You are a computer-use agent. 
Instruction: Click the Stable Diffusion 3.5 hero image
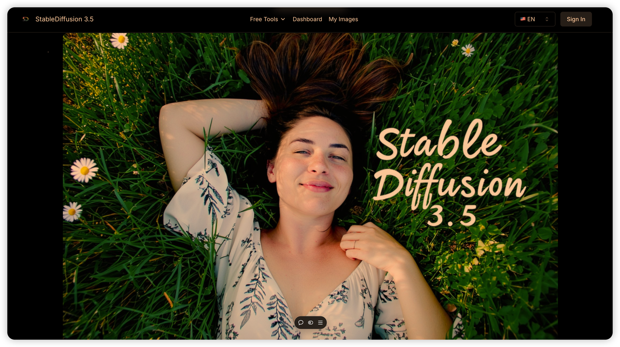point(310,186)
